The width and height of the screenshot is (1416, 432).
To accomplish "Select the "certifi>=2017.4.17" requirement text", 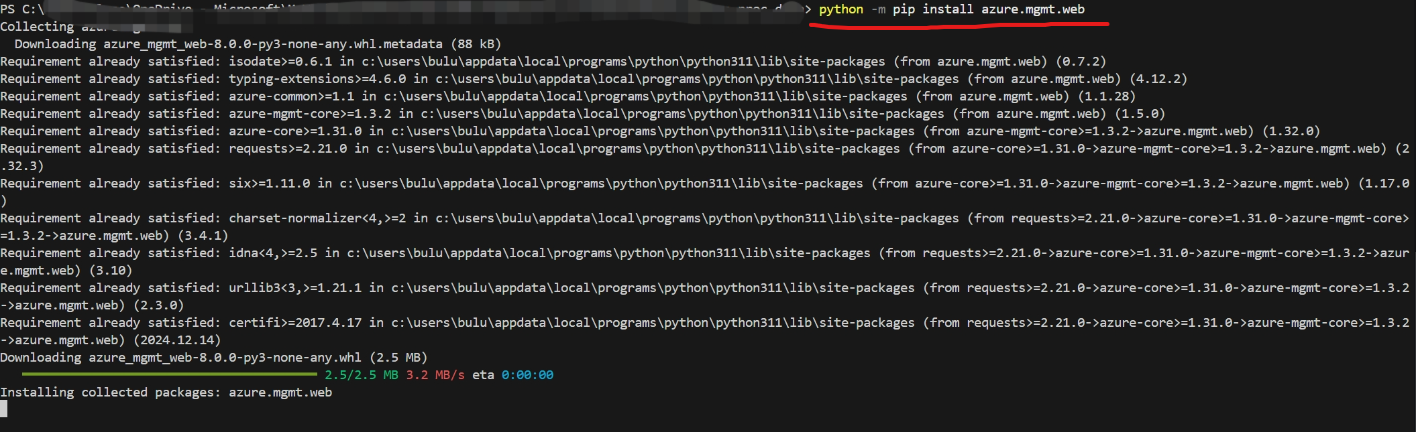I will pos(294,323).
